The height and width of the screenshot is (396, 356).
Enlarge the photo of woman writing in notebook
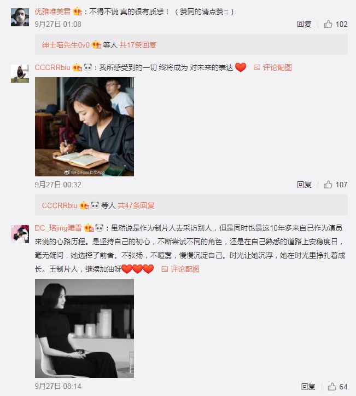point(84,127)
